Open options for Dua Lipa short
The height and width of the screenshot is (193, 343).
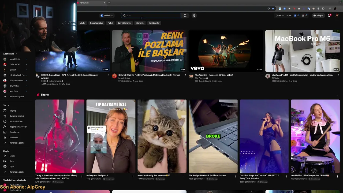click(x=286, y=176)
